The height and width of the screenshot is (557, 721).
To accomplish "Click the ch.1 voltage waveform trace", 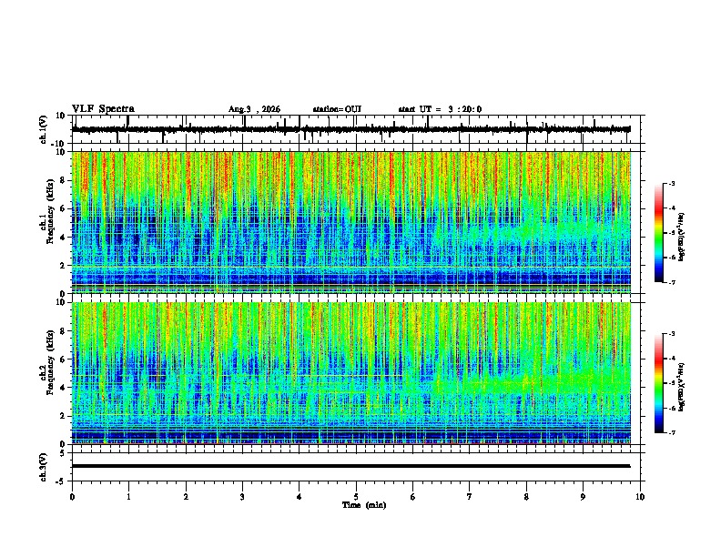I will 350,129.
